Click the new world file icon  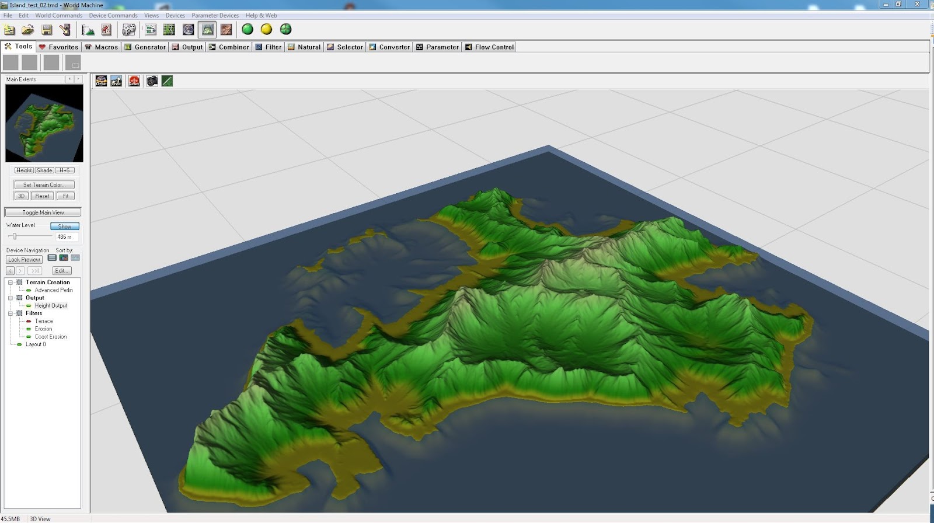point(9,30)
